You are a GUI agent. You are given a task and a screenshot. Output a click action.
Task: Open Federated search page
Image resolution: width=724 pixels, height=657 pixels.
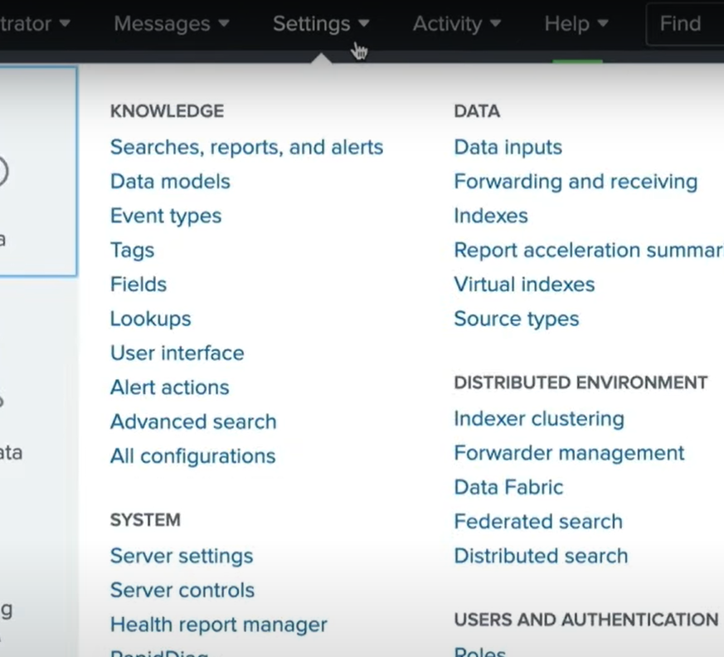[x=537, y=522]
